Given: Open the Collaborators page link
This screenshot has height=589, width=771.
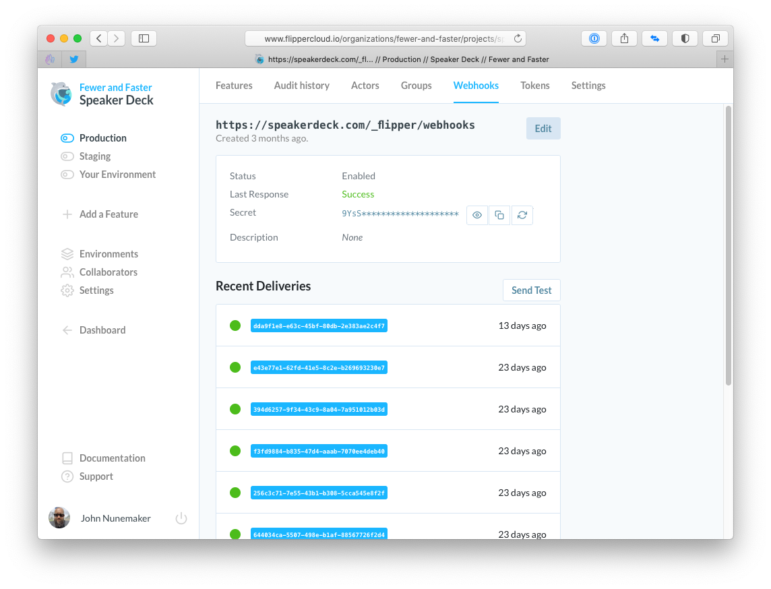Looking at the screenshot, I should (x=109, y=272).
